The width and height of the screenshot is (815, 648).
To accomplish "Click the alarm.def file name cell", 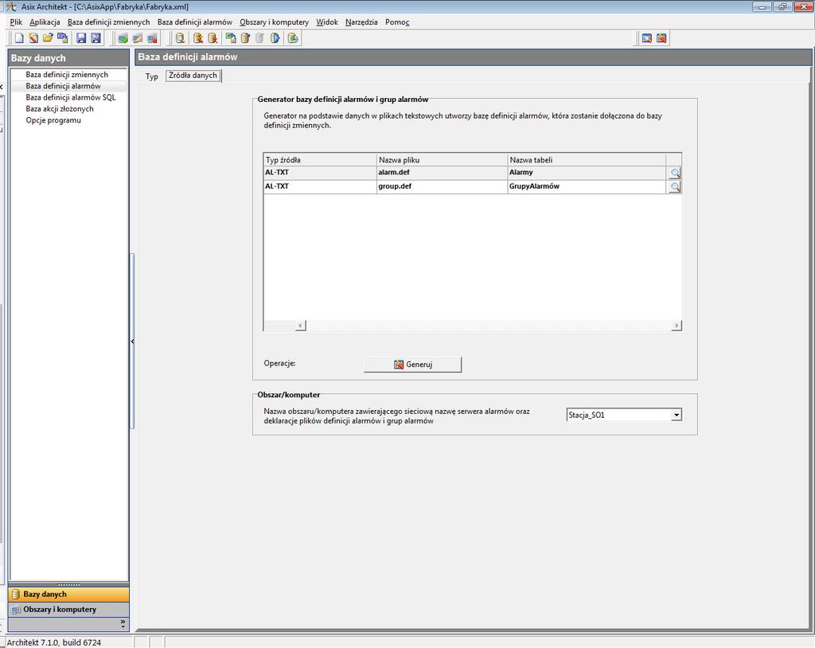I will click(443, 173).
